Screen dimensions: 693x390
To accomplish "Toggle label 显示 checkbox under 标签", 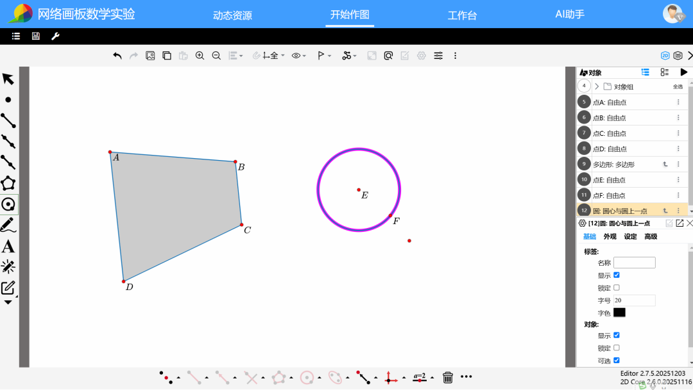I will click(617, 275).
